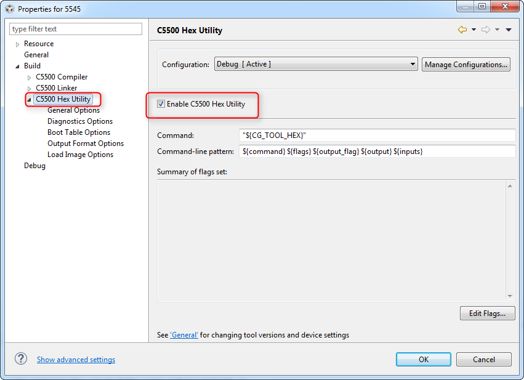Click Show advanced settings link

pyautogui.click(x=76, y=360)
